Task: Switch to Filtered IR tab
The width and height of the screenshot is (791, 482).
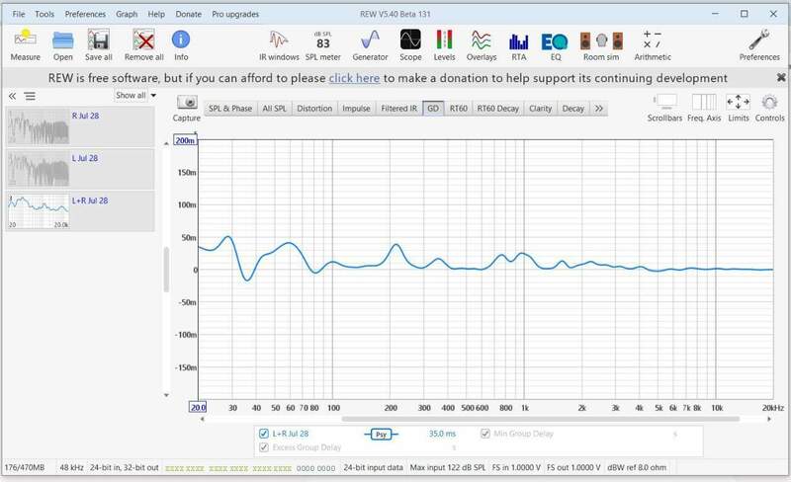Action: coord(399,109)
